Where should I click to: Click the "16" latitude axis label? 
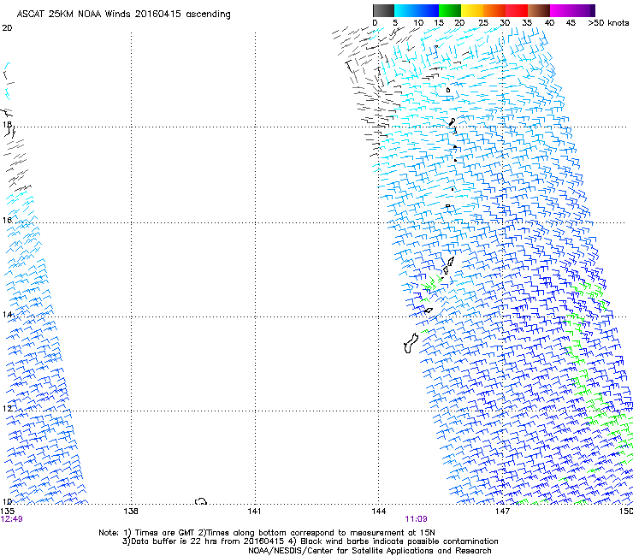[x=7, y=220]
